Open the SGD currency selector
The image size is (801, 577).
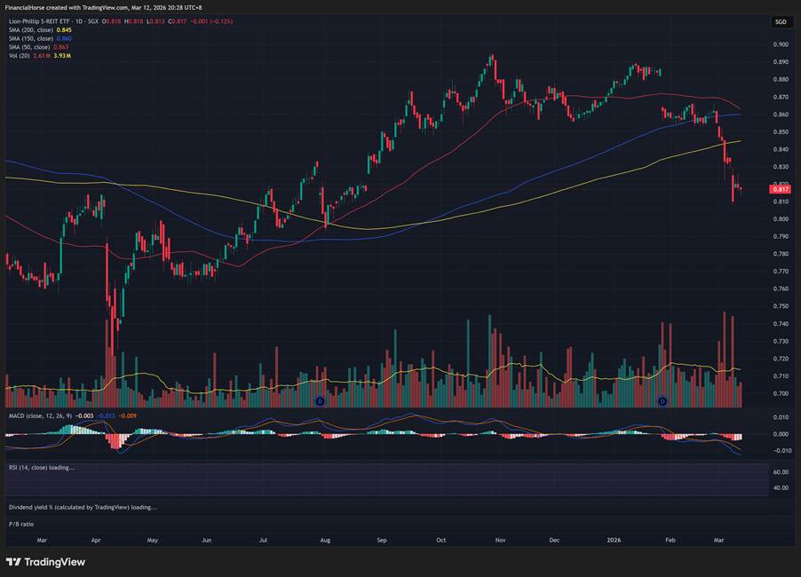pyautogui.click(x=781, y=21)
